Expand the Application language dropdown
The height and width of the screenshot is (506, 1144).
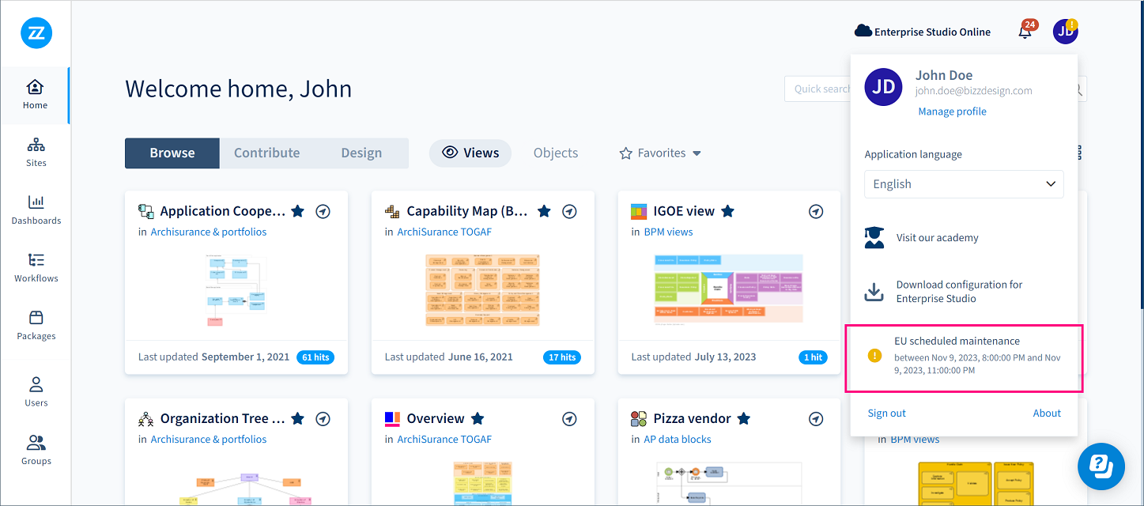[964, 184]
